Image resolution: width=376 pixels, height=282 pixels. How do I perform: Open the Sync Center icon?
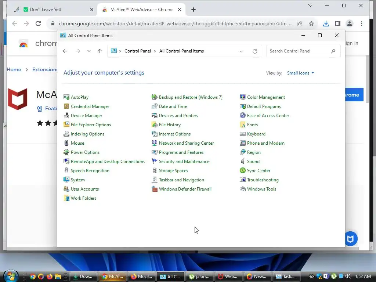pos(243,170)
